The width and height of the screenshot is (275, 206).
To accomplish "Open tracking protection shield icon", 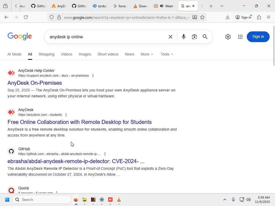I will click(51, 17).
